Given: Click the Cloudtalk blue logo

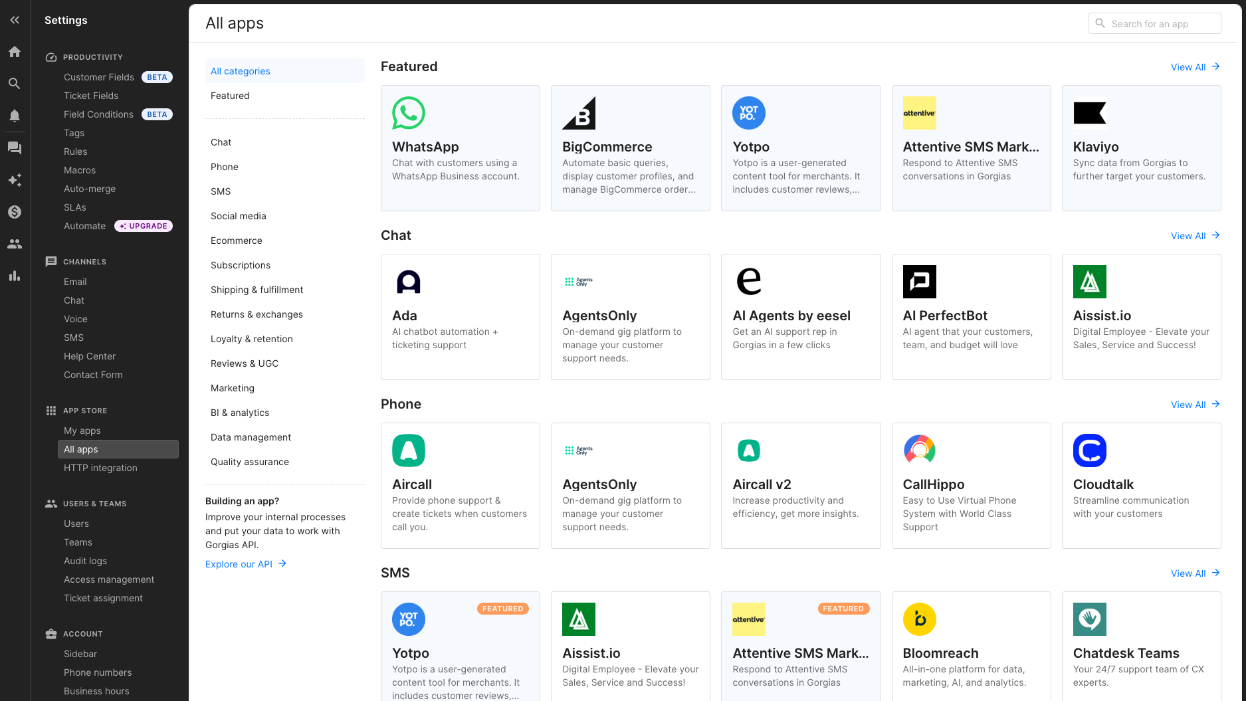Looking at the screenshot, I should point(1090,451).
